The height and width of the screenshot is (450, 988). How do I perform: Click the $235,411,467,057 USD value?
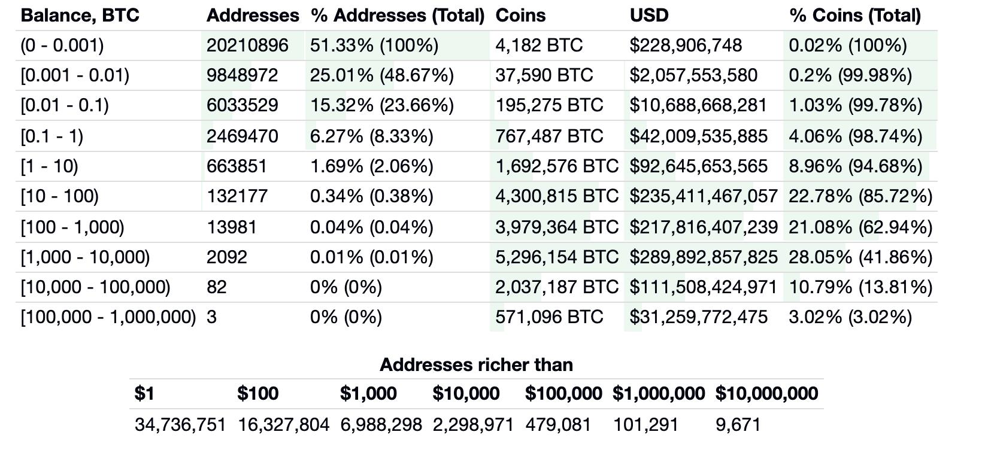point(703,196)
